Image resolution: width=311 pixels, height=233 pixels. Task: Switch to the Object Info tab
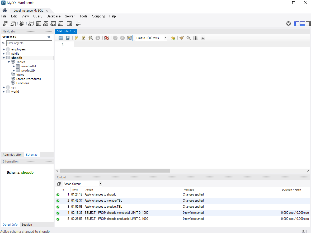point(10,225)
